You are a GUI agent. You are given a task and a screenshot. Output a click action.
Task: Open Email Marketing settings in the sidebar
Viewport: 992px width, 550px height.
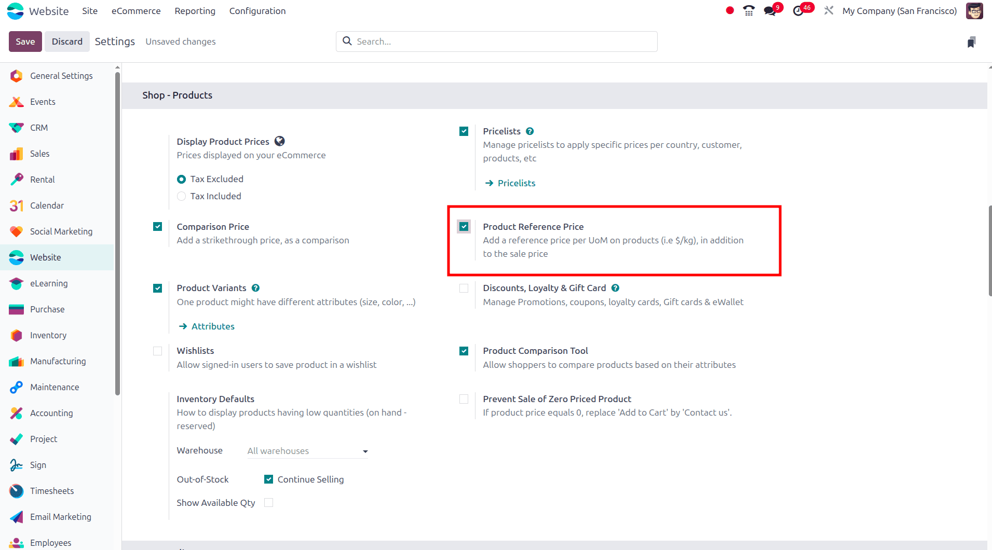click(x=57, y=517)
